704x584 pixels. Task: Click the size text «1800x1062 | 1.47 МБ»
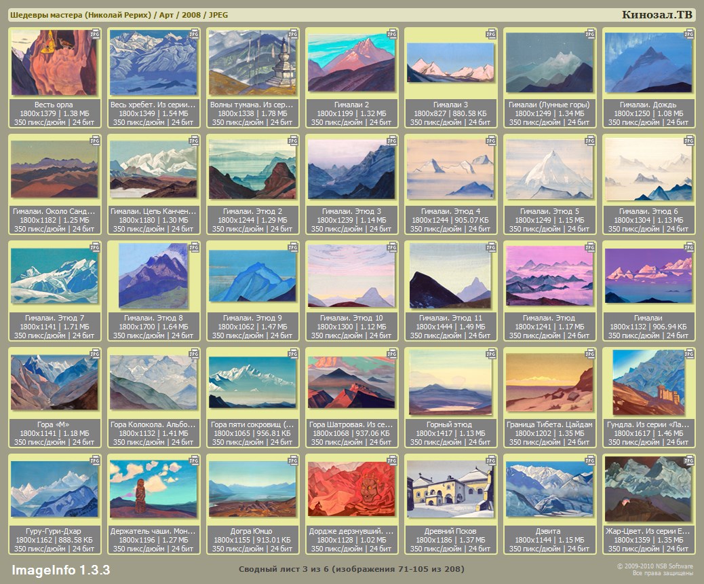pos(252,327)
